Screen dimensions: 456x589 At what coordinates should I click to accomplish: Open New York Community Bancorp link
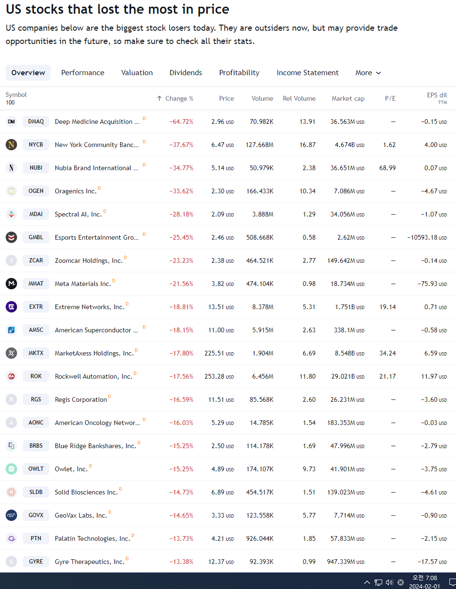tap(96, 145)
